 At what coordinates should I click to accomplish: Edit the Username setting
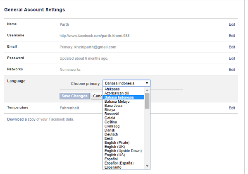(232, 36)
